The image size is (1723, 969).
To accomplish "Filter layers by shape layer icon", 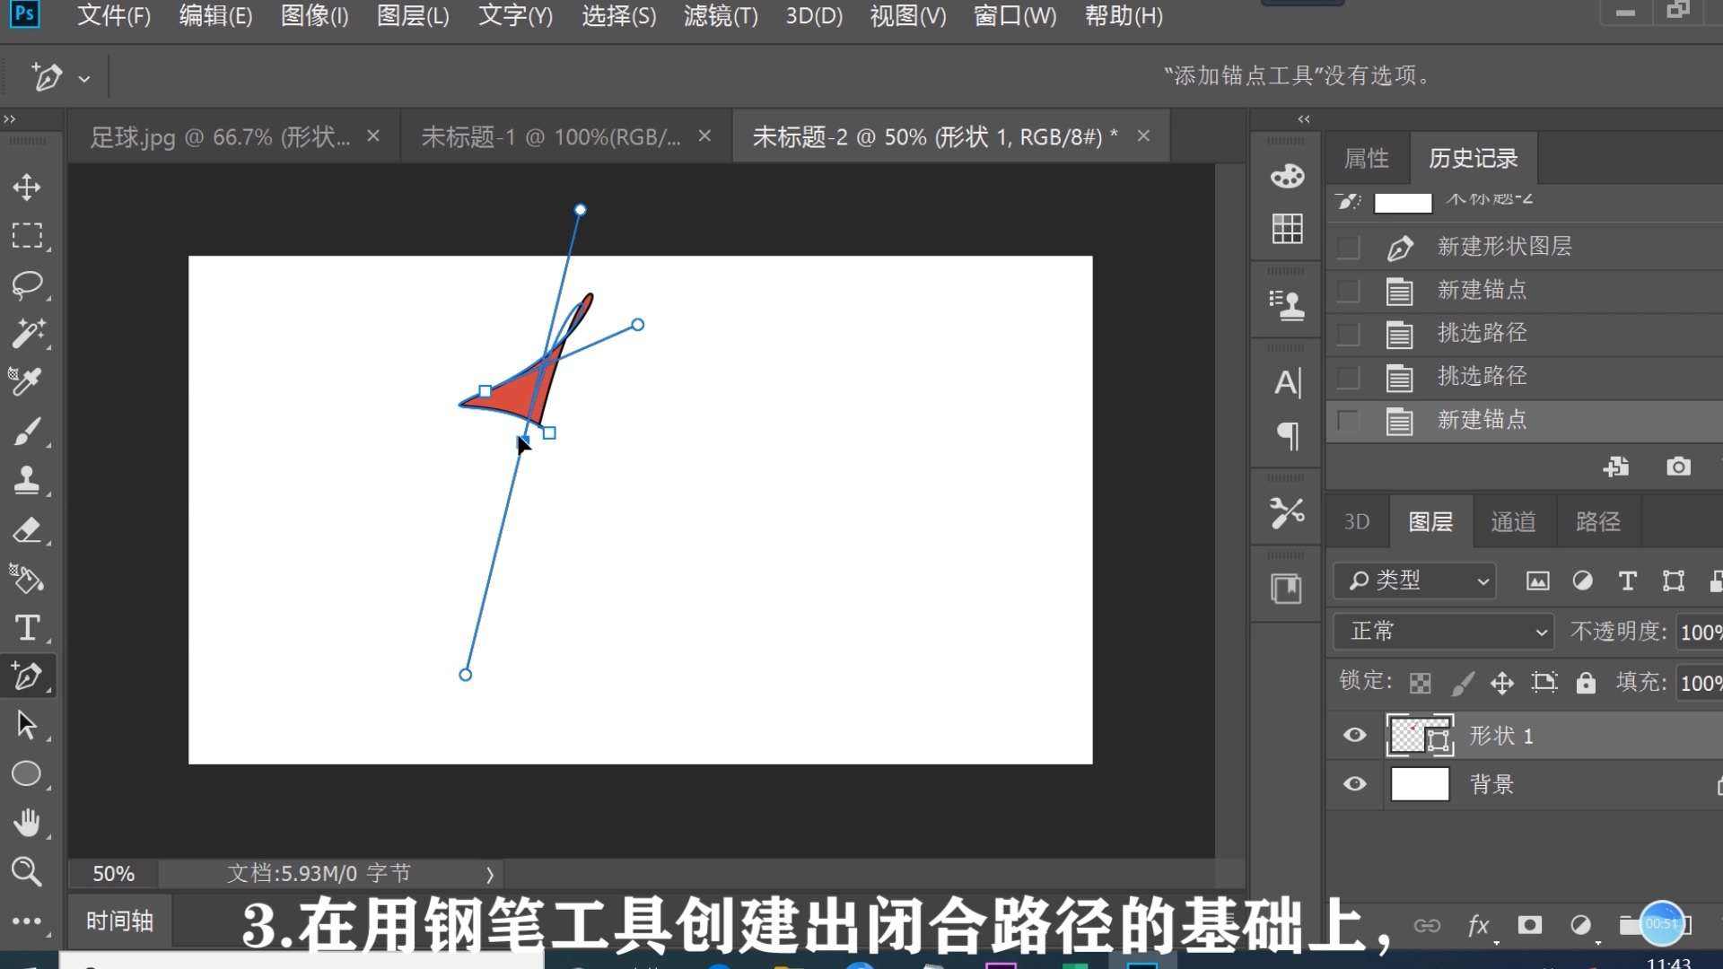I will tap(1673, 581).
